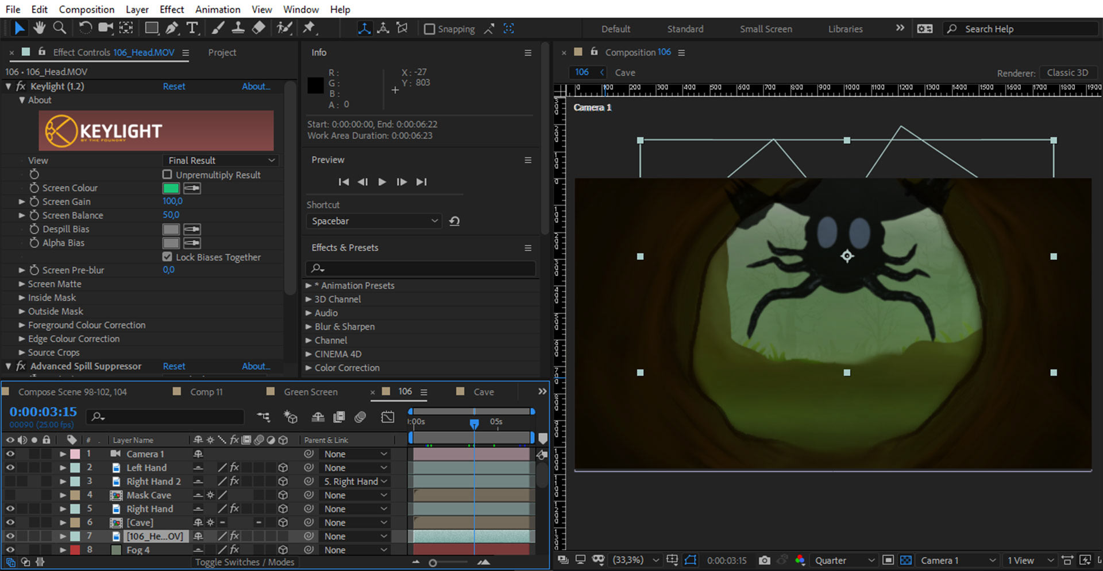Hide the Cave layer
Viewport: 1103px width, 571px height.
pyautogui.click(x=10, y=523)
